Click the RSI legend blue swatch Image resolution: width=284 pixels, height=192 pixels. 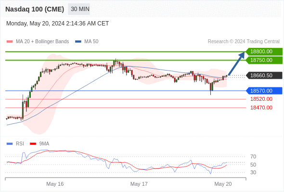click(x=10, y=144)
